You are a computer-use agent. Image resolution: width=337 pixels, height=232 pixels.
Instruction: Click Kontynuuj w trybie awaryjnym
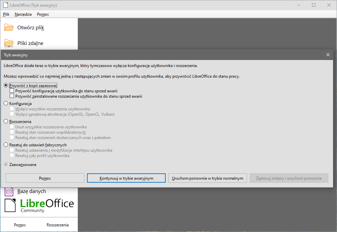coord(126,178)
